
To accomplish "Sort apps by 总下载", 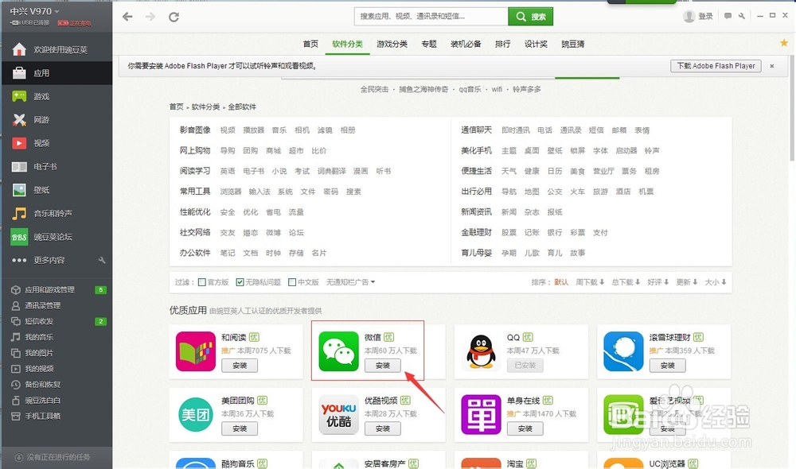I will [626, 282].
